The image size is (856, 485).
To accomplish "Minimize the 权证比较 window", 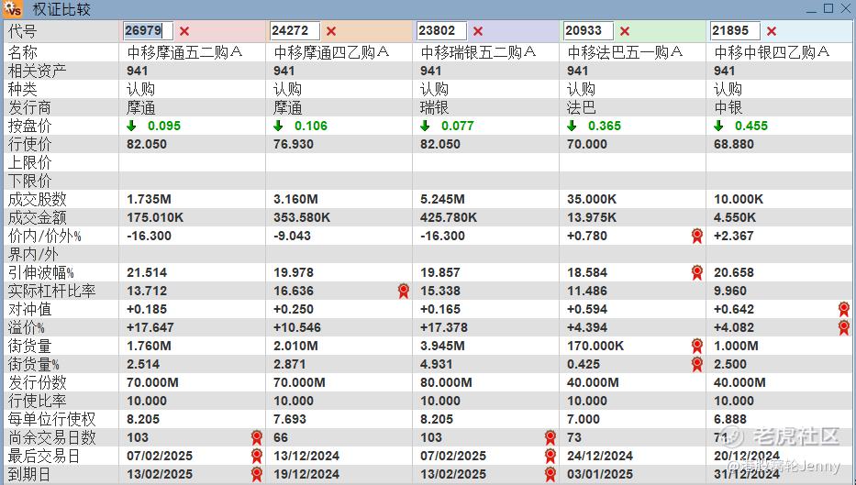I will [812, 9].
